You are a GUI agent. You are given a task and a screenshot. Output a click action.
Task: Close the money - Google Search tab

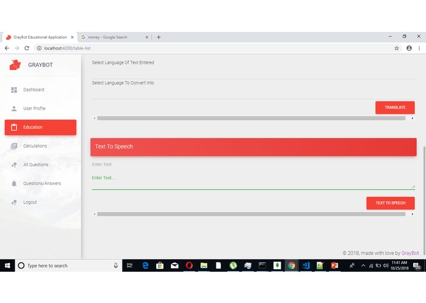146,37
